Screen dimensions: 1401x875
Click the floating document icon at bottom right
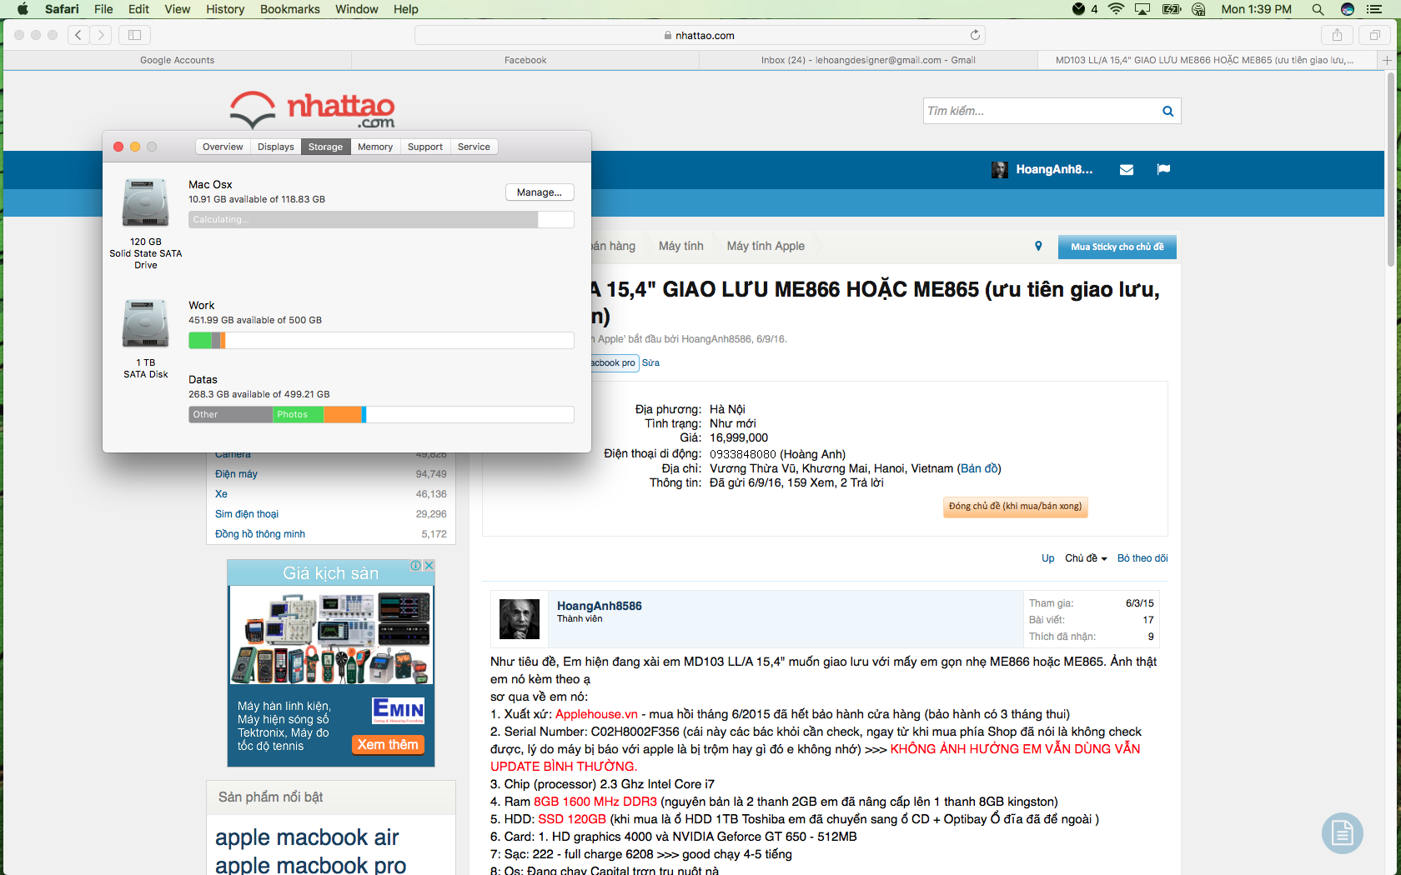coord(1342,832)
